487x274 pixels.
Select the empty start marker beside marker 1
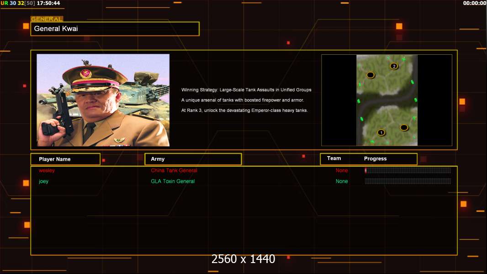404,127
